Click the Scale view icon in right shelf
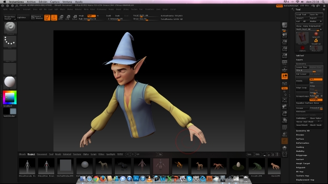 click(284, 113)
